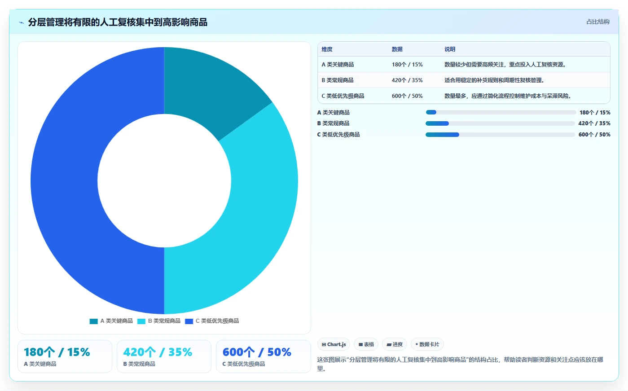Click the A 类关键商品 legend label
Screen dimensions: 628x391
[116, 321]
